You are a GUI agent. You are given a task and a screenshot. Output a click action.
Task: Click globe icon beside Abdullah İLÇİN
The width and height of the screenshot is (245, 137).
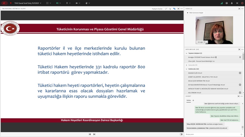240,73
